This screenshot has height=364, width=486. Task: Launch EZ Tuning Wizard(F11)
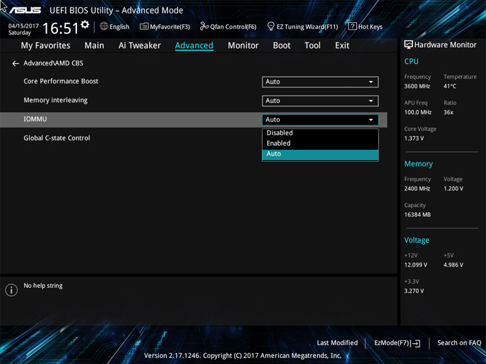tap(307, 27)
